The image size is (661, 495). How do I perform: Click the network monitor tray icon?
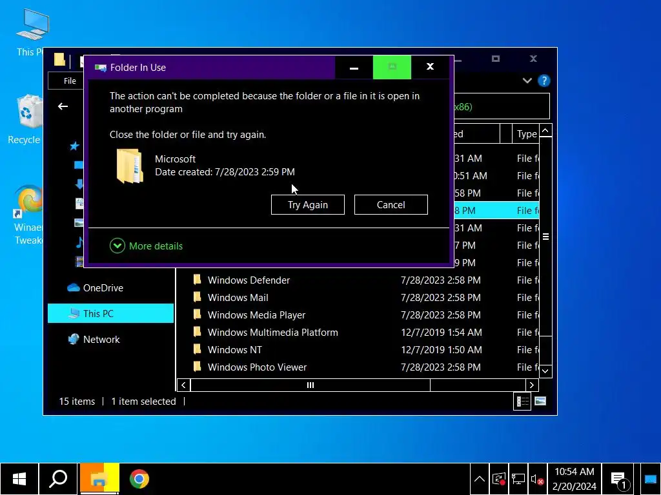click(518, 479)
